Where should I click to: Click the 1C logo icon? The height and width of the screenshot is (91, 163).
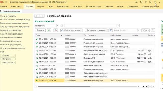pyautogui.click(x=2, y=2)
